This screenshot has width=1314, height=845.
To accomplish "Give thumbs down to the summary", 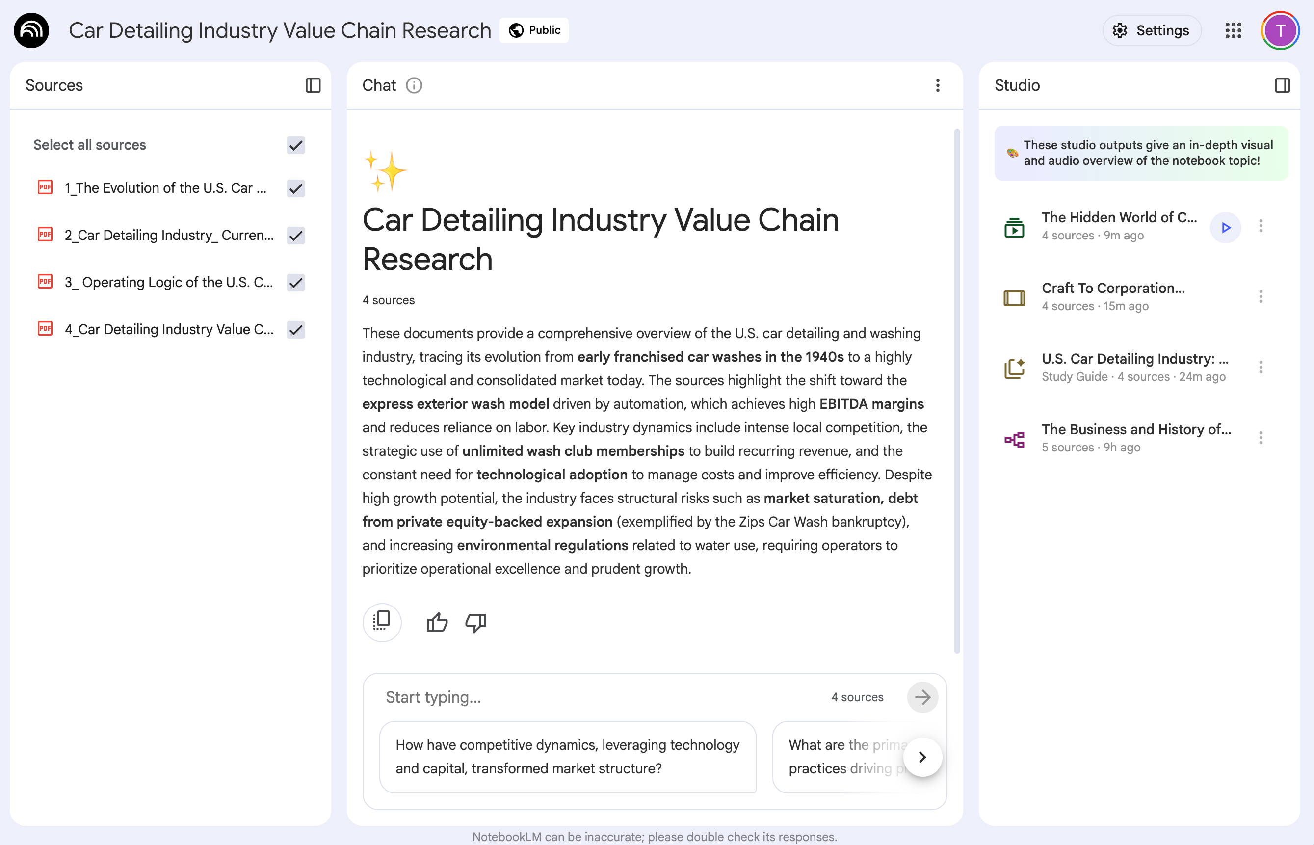I will point(475,622).
